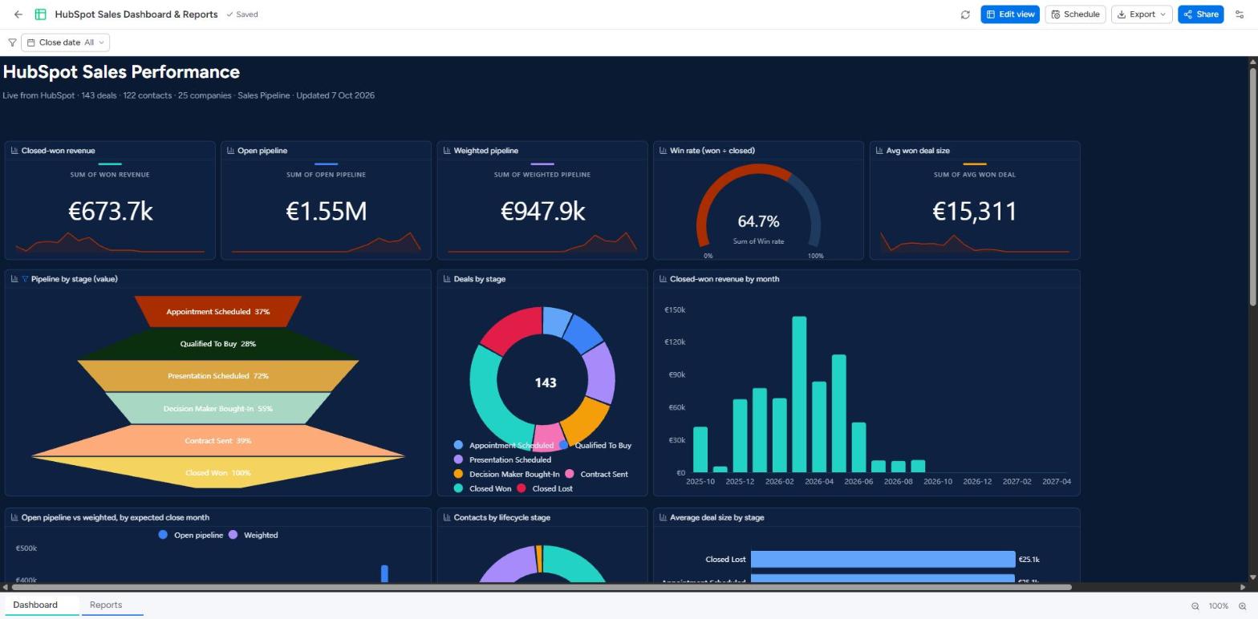Open the Schedule button
1258x619 pixels.
[1075, 14]
